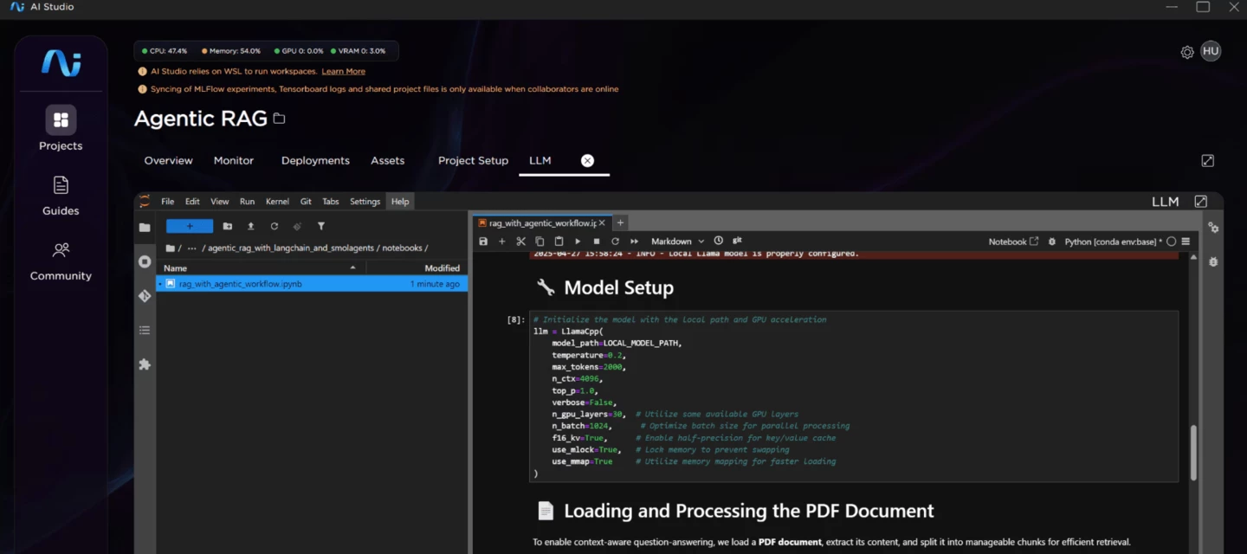Interrupt the kernel with stop button
1247x554 pixels.
pyautogui.click(x=597, y=242)
